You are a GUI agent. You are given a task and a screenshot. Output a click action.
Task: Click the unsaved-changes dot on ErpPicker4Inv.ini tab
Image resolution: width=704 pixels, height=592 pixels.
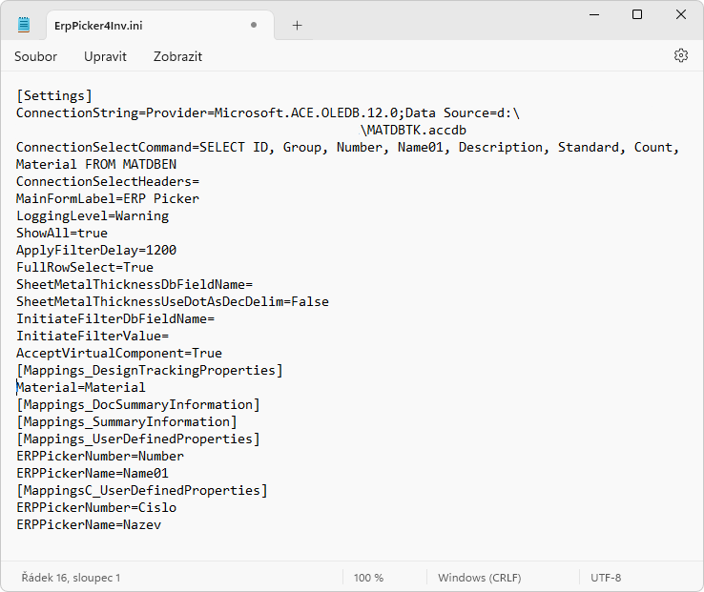(x=254, y=26)
